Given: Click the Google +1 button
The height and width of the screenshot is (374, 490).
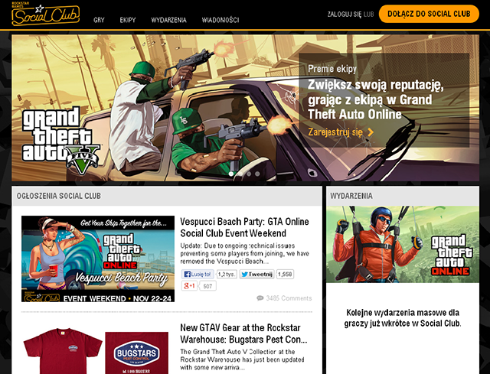Looking at the screenshot, I should pyautogui.click(x=189, y=286).
